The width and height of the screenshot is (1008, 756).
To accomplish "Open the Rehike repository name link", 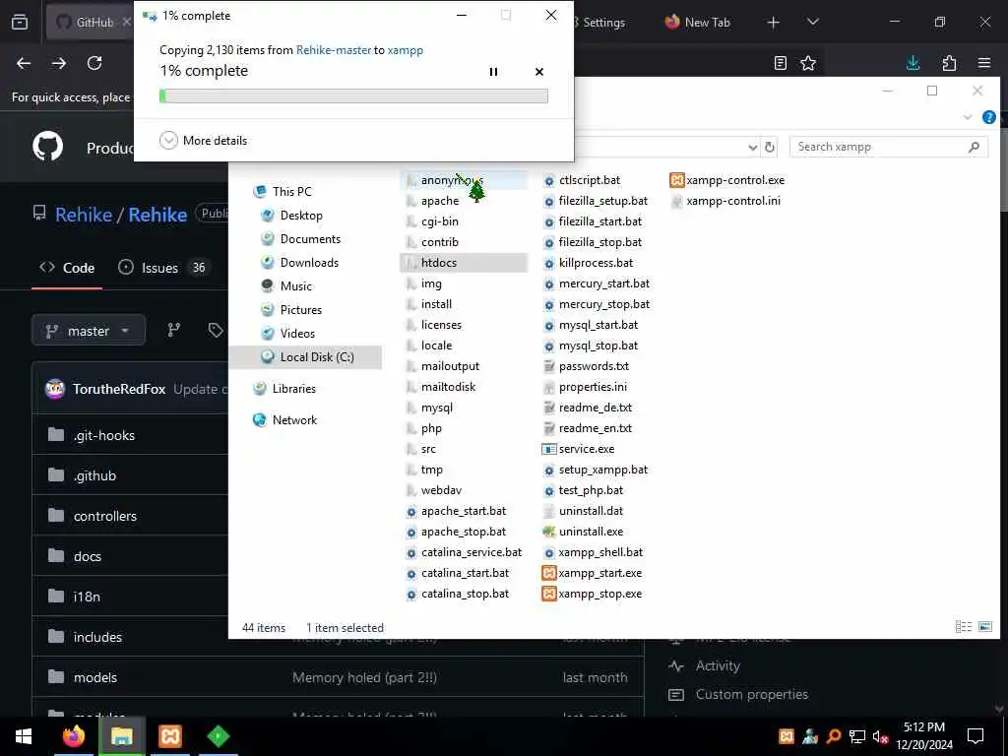I will click(x=157, y=215).
